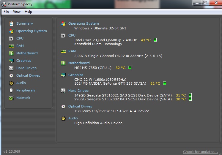
Task: Click the Piriform Speccy title bar app icon
Action: [4, 4]
